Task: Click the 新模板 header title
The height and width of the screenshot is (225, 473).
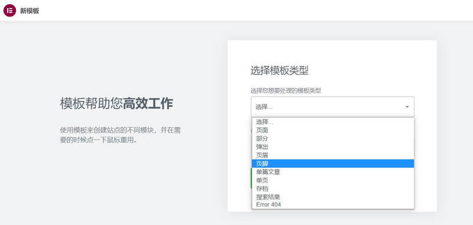Action: [x=30, y=11]
